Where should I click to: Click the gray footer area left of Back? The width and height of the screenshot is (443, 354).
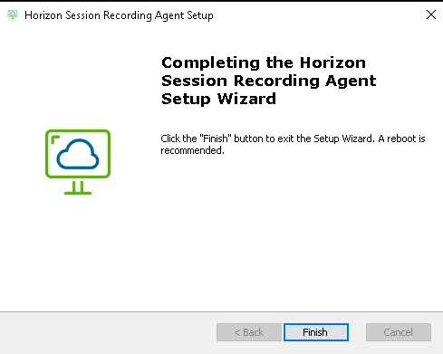pos(107,332)
